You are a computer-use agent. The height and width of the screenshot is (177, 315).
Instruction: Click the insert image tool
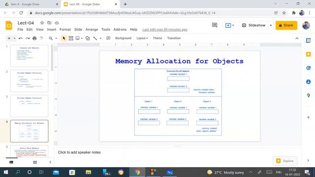(x=78, y=38)
